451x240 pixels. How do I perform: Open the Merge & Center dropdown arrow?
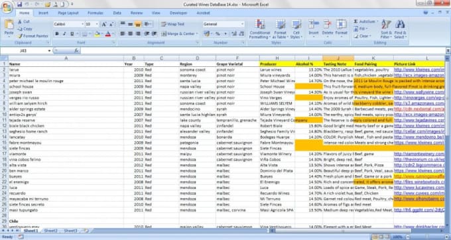(197, 34)
